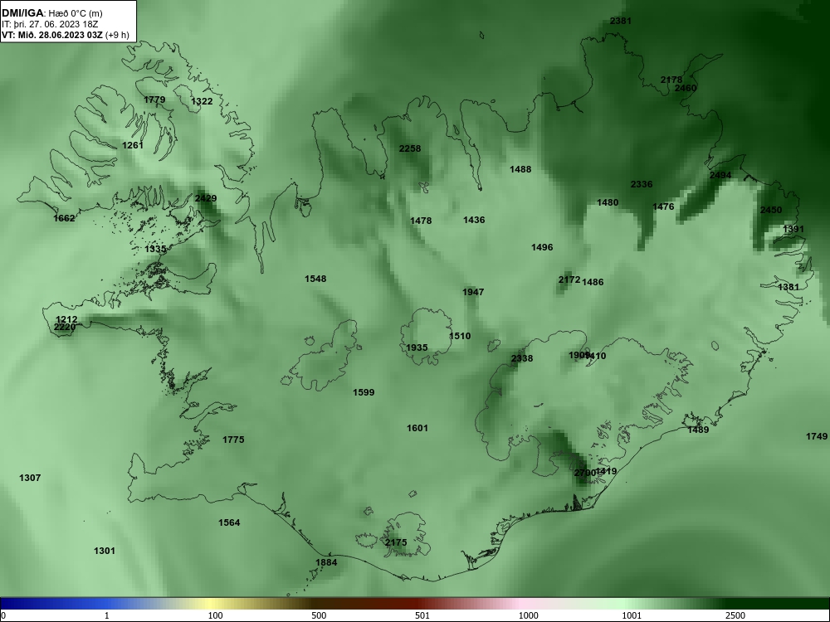Pick the value 1601 on the map

pyautogui.click(x=417, y=429)
